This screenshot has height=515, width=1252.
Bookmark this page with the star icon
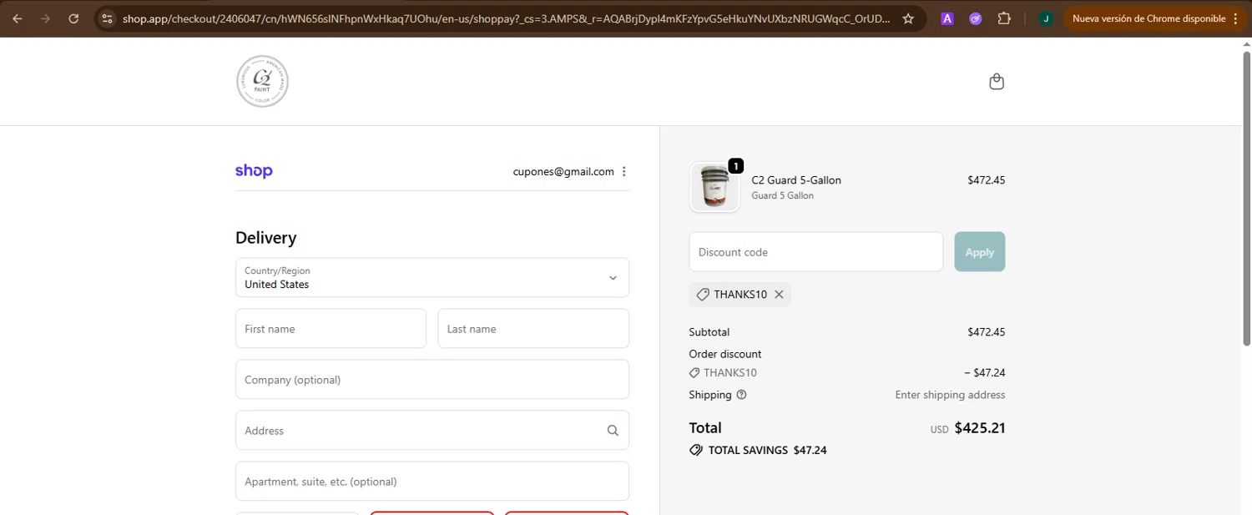pyautogui.click(x=908, y=18)
